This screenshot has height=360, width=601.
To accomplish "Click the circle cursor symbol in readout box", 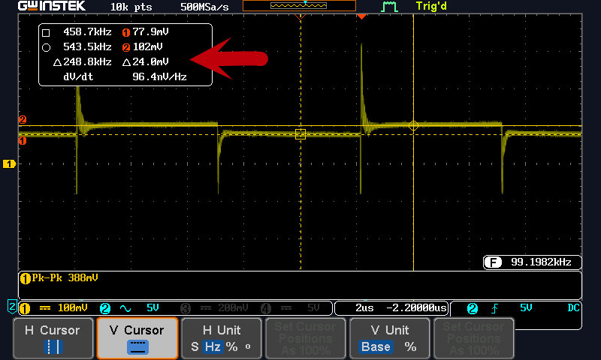I will point(46,47).
